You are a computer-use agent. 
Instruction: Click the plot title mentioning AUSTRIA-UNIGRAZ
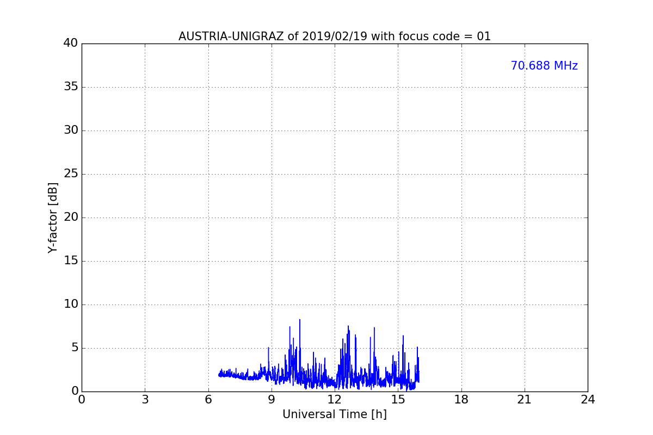point(335,36)
